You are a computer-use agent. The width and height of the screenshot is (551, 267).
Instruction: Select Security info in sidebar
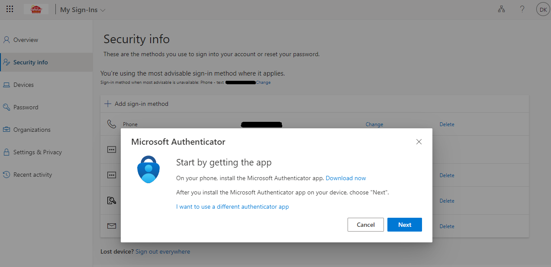click(30, 62)
